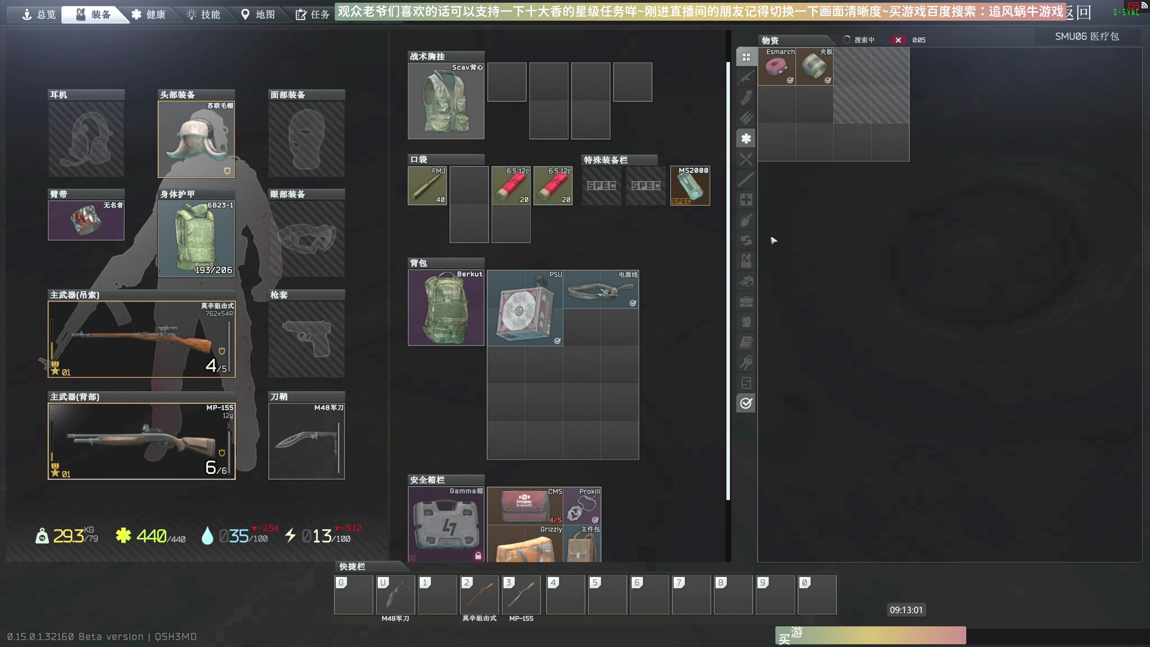
Task: Filter loot by medkit cross icon
Action: 746,199
